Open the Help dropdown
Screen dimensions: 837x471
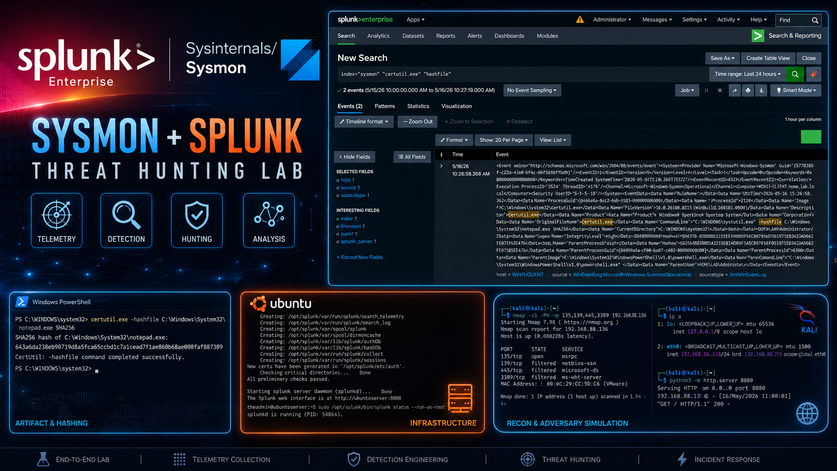pos(758,20)
